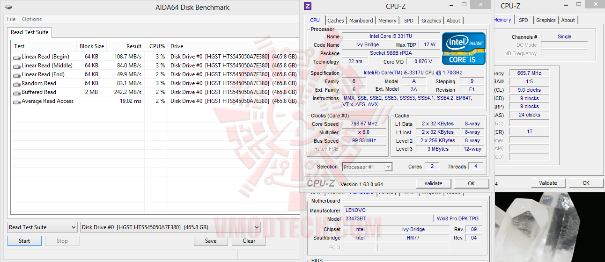Switch to the CPU tab in CPU-Z
This screenshot has width=605, height=262.
tap(315, 20)
